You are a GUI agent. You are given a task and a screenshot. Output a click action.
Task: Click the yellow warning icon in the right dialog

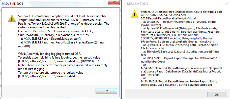135,14
